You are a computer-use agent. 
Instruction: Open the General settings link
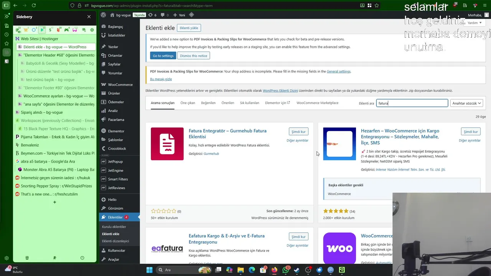[x=338, y=71]
